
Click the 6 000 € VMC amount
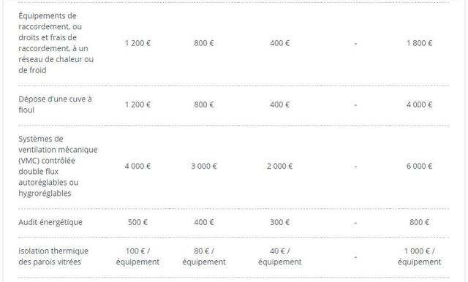pos(419,166)
